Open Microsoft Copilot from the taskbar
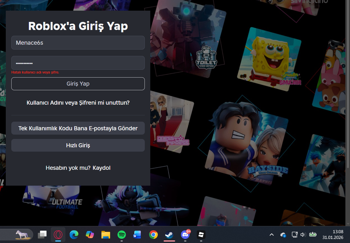 click(x=90, y=235)
